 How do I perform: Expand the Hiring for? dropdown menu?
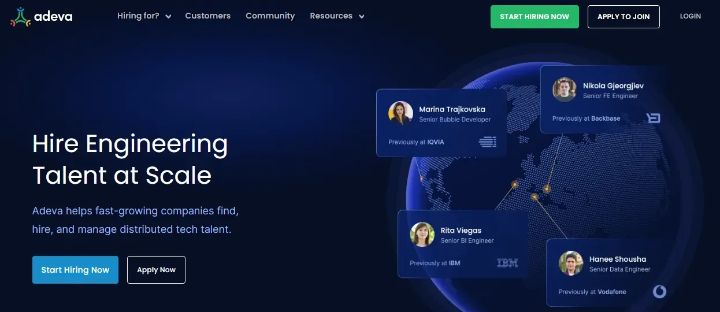[x=144, y=16]
